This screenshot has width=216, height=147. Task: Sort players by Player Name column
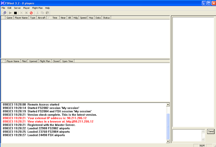(x=21, y=18)
